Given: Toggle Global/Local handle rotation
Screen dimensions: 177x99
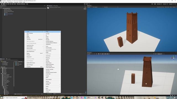Looking at the screenshot, I should point(23,4).
